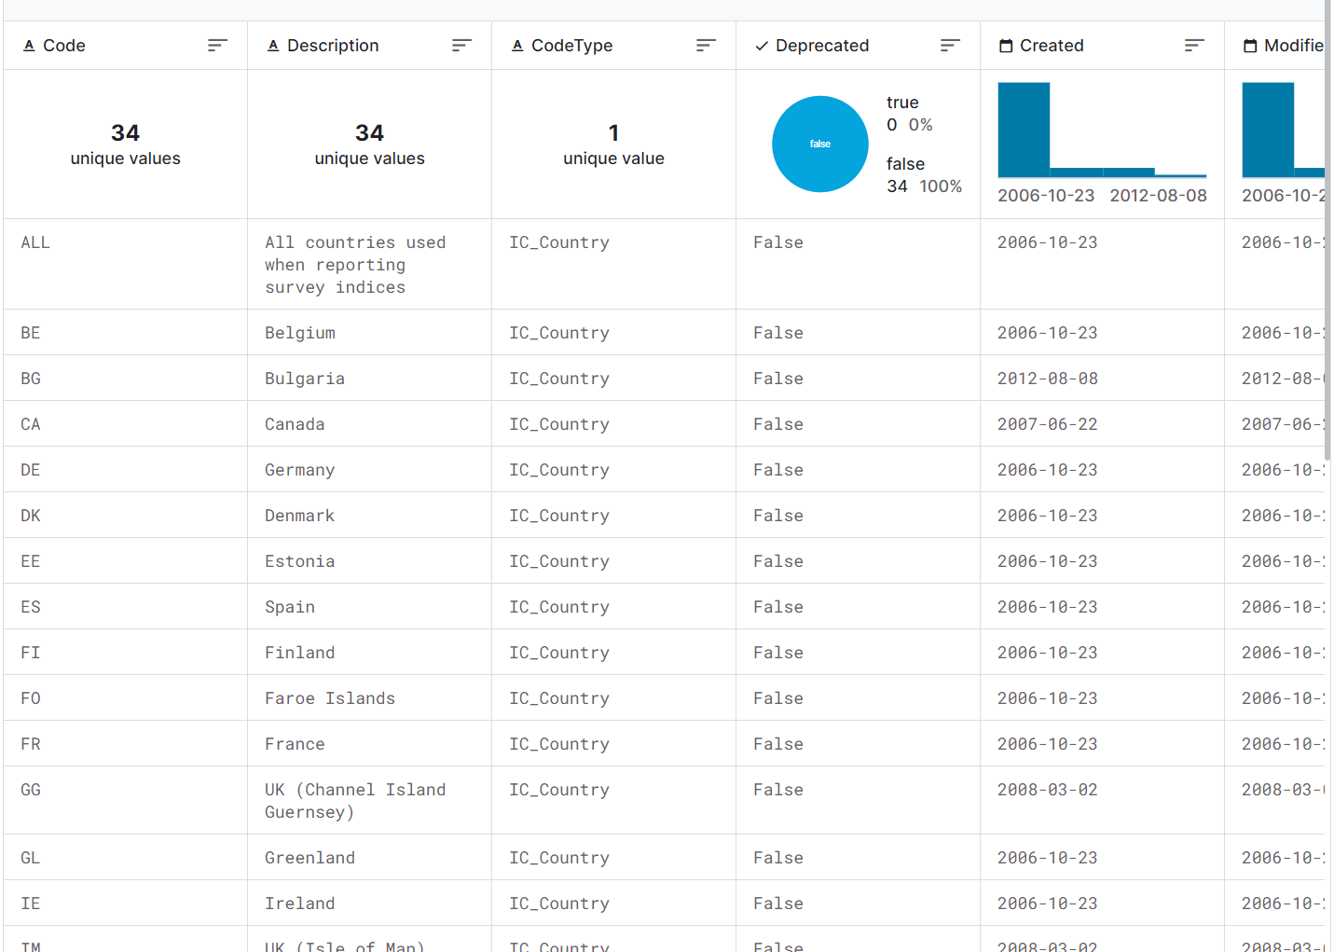This screenshot has height=952, width=1334.
Task: Select the EE code cell
Action: point(126,561)
